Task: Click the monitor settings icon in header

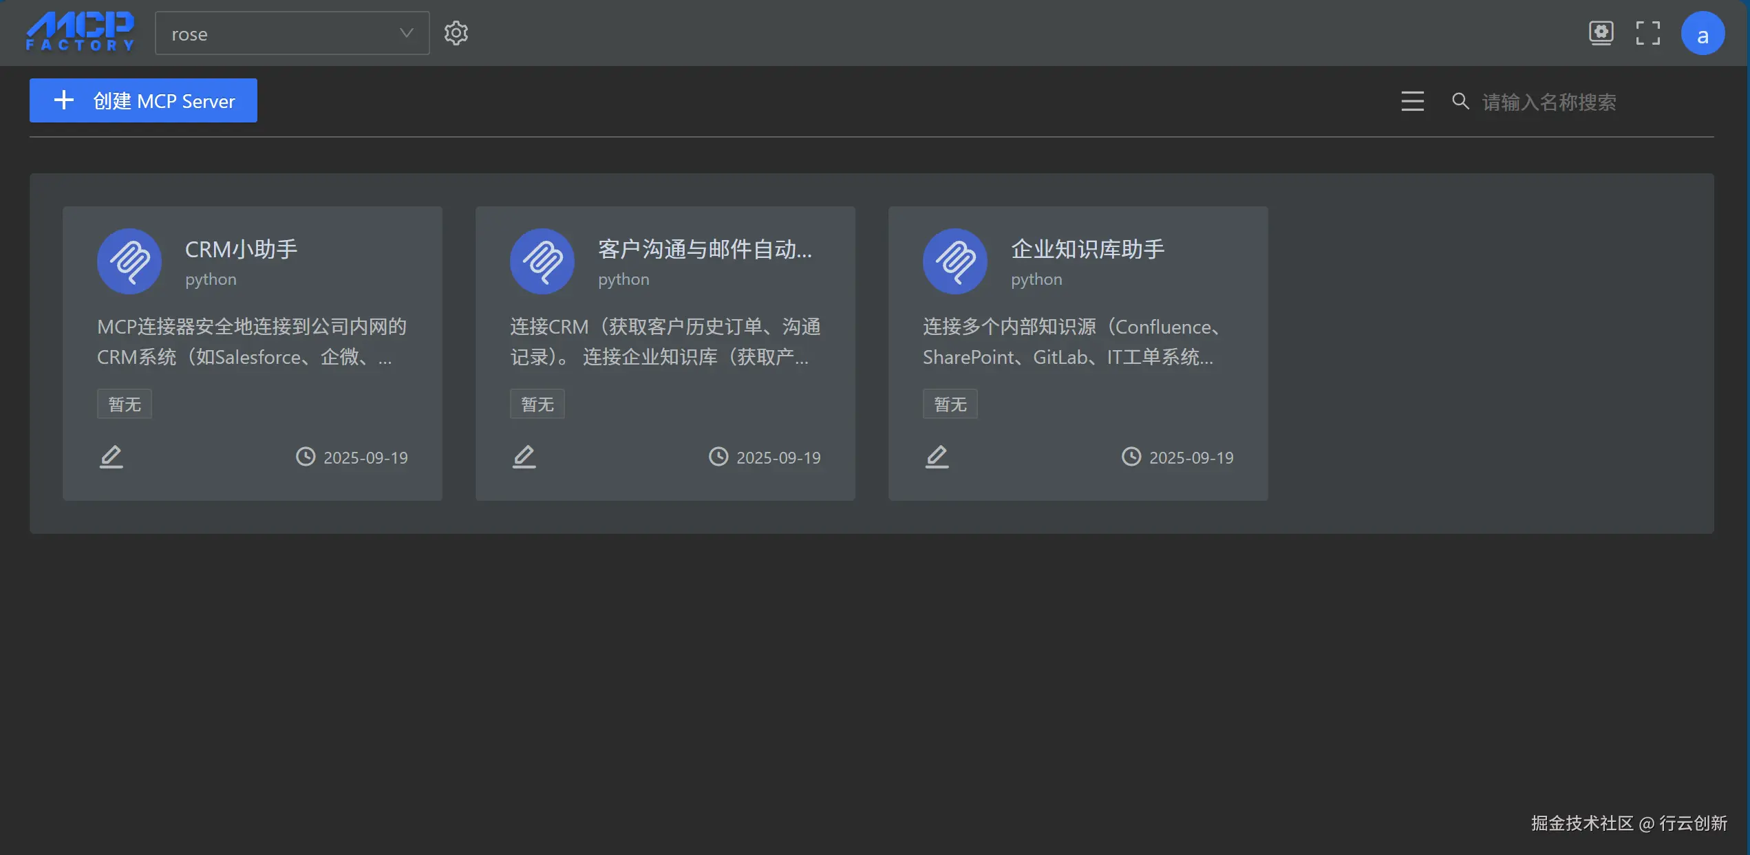Action: [x=1601, y=32]
